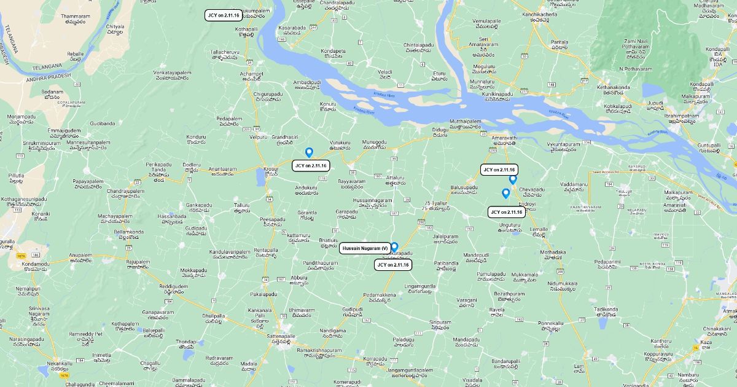737x387 pixels.
Task: Click the 167A highway shield near Nekarikallu
Action: point(64,374)
